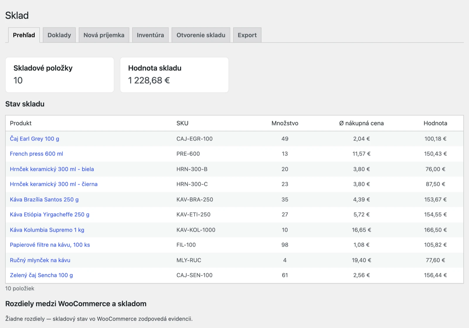This screenshot has height=328, width=469.
Task: Open Hrnček keramický 300 ml - čierna link
Action: [x=54, y=184]
